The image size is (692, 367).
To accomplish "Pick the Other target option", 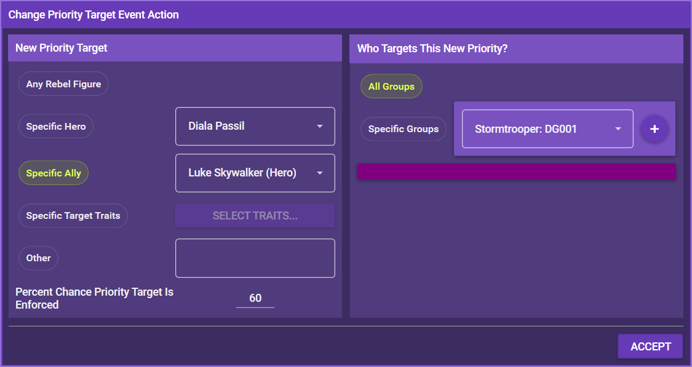I will (38, 258).
